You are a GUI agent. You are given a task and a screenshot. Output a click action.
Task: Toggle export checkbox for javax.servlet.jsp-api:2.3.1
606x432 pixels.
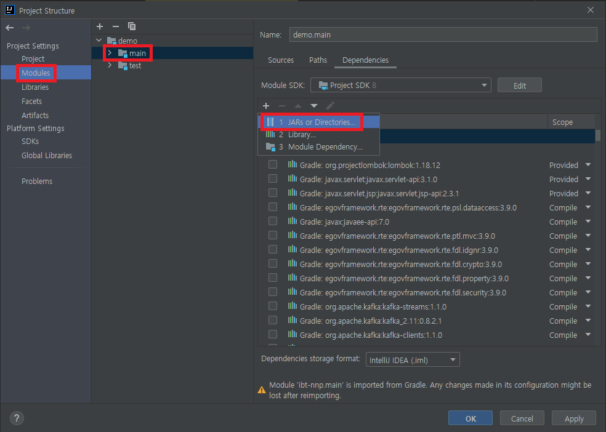(x=273, y=193)
